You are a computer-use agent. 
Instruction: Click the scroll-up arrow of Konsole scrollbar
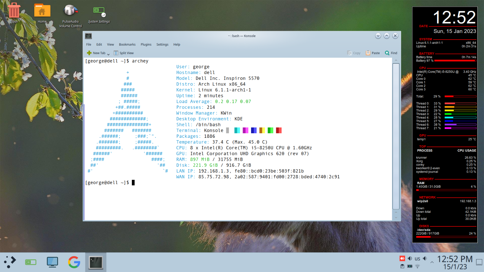point(396,60)
